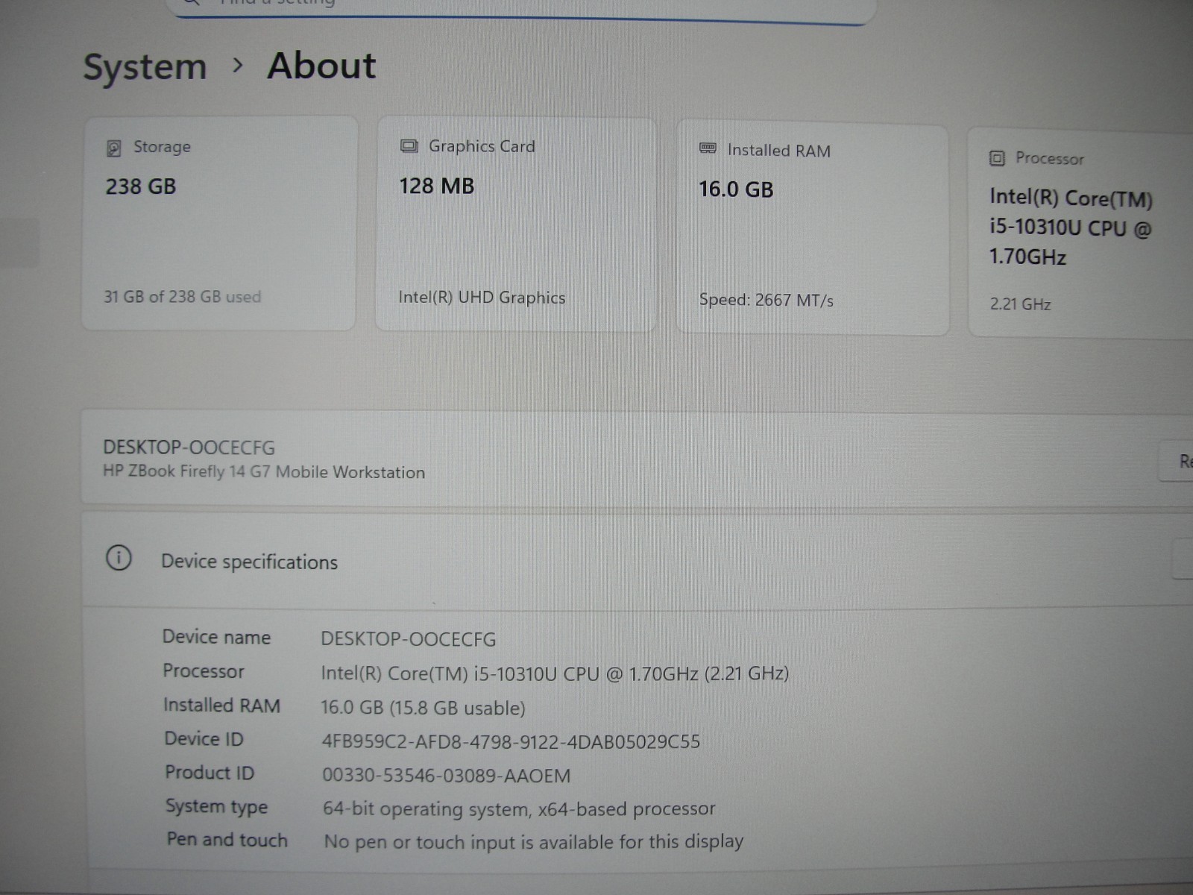Select the '128 MB' graphics value
Image resolution: width=1193 pixels, height=895 pixels.
point(437,186)
